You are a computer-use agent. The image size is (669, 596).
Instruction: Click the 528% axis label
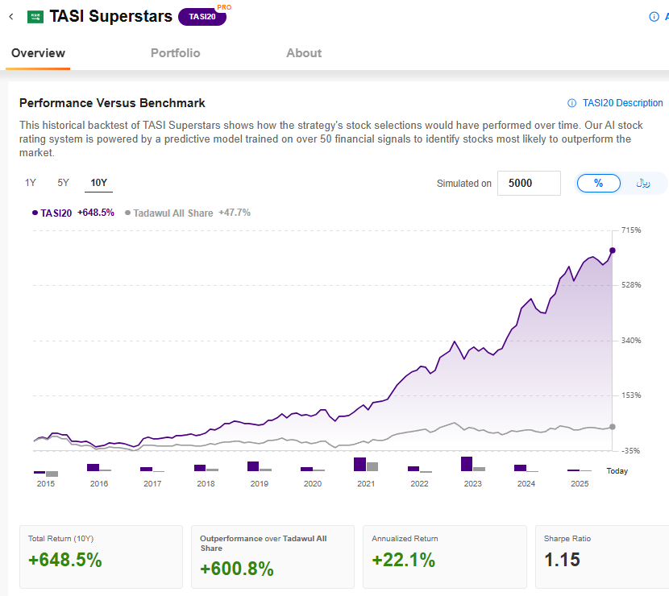coord(631,285)
